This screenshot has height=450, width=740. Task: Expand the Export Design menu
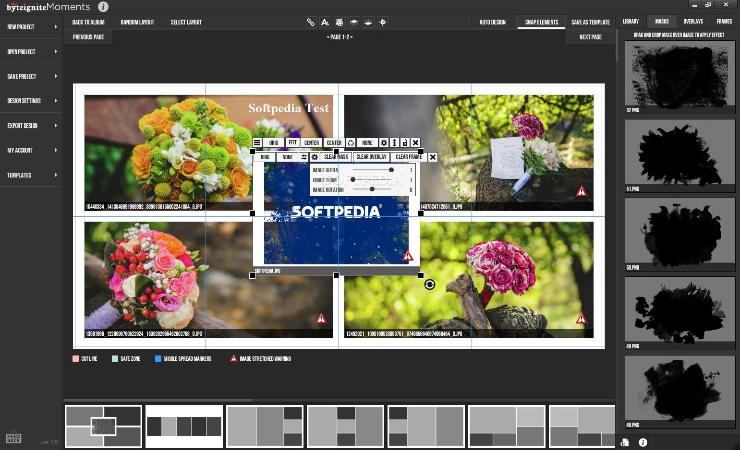tap(31, 126)
